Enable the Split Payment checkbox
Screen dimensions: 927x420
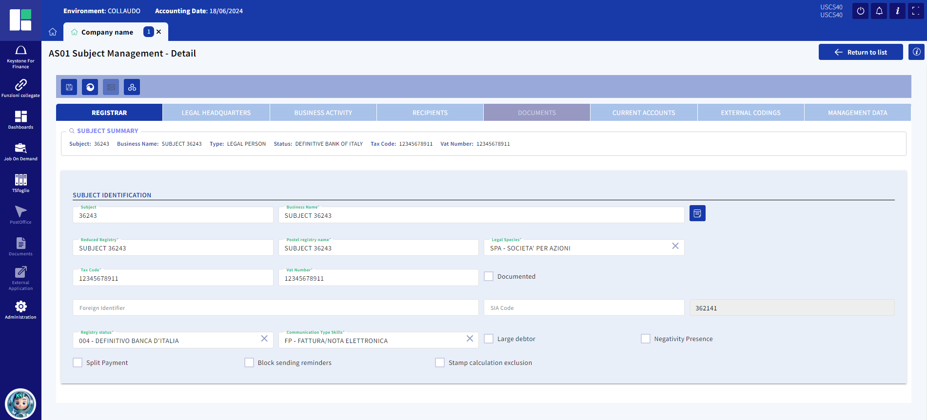78,363
